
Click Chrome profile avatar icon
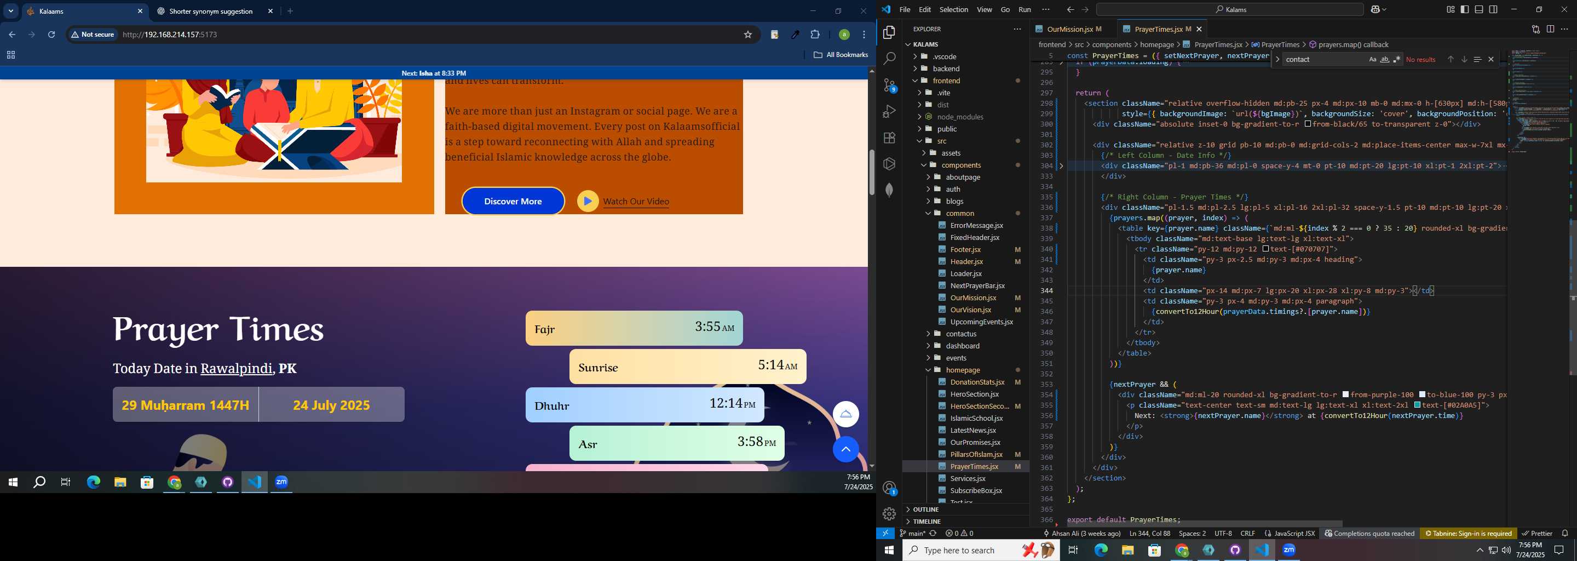coord(844,35)
